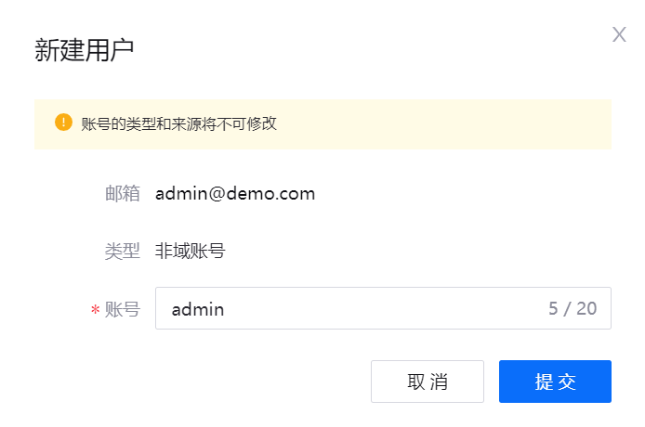Screen dimensions: 645x427
Task: Click the number 20 in the counter
Action: pos(586,308)
